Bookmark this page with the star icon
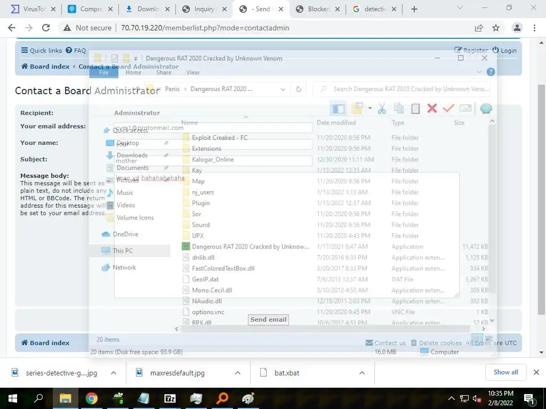Image resolution: width=546 pixels, height=409 pixels. coord(496,28)
